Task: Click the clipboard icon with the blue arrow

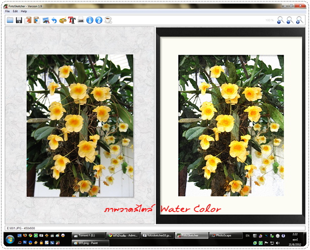Action: (x=37, y=20)
